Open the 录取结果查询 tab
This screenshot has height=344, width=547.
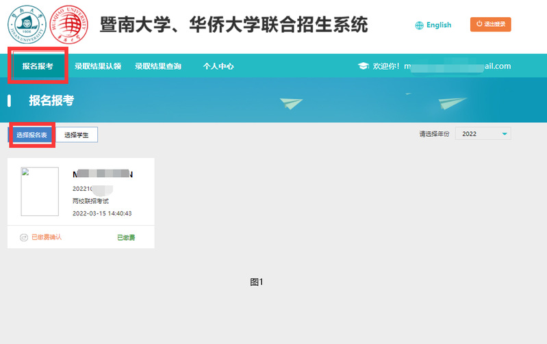tap(158, 66)
